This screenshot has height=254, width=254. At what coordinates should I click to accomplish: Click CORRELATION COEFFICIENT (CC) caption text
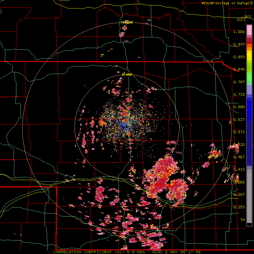89,252
